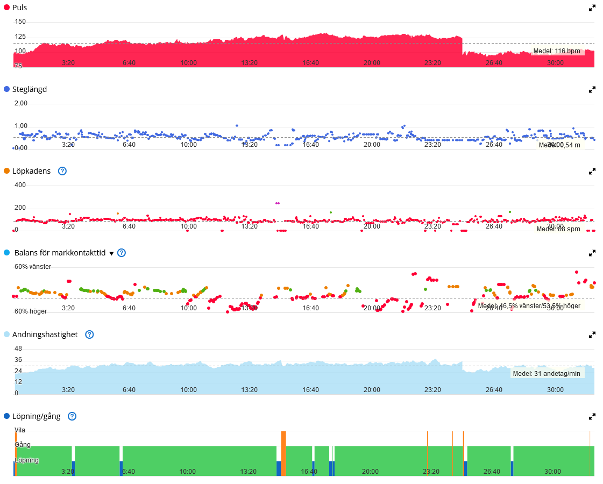Click the 'Vila' label in Löpning/gång chart
The height and width of the screenshot is (484, 603).
(20, 430)
